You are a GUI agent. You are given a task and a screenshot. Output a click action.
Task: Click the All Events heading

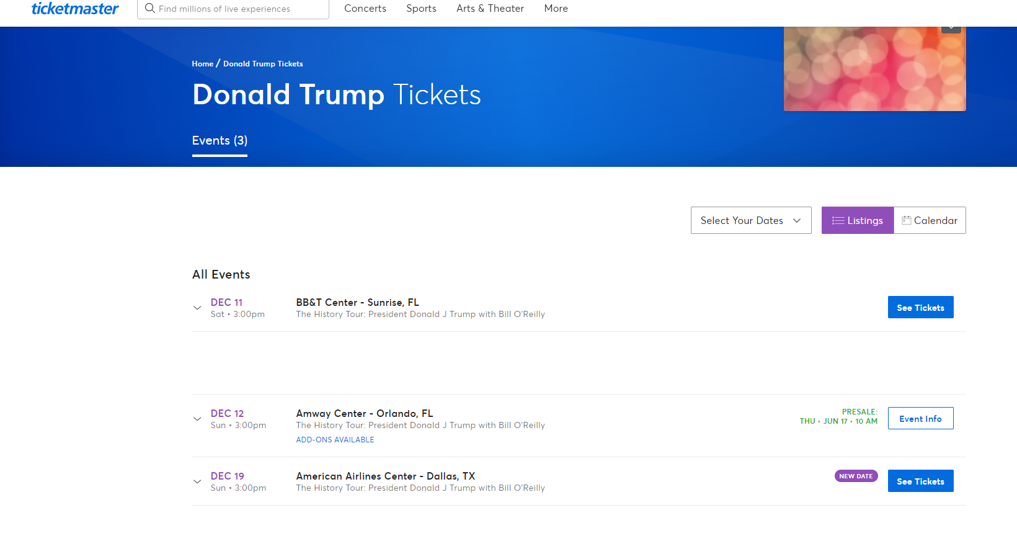click(x=221, y=274)
